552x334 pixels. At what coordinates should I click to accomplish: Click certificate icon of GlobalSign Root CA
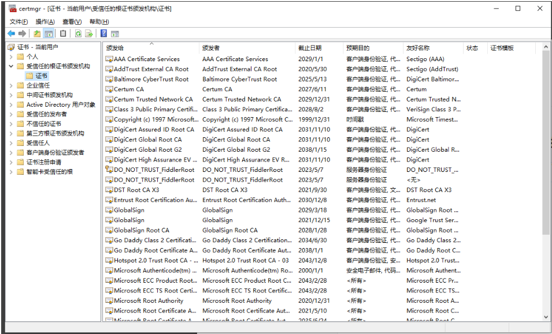pyautogui.click(x=109, y=230)
